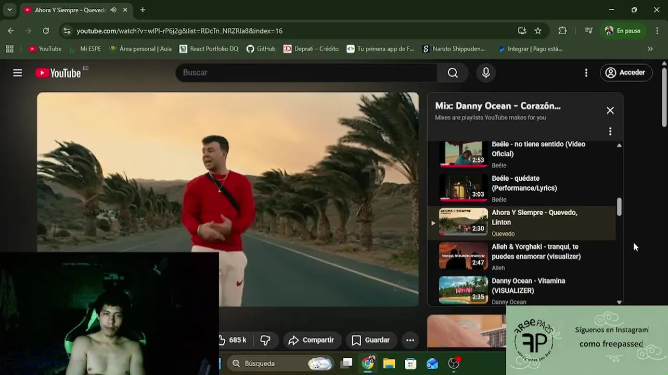Expand hidden bookmarks with the double chevron
The height and width of the screenshot is (375, 668).
pyautogui.click(x=650, y=48)
